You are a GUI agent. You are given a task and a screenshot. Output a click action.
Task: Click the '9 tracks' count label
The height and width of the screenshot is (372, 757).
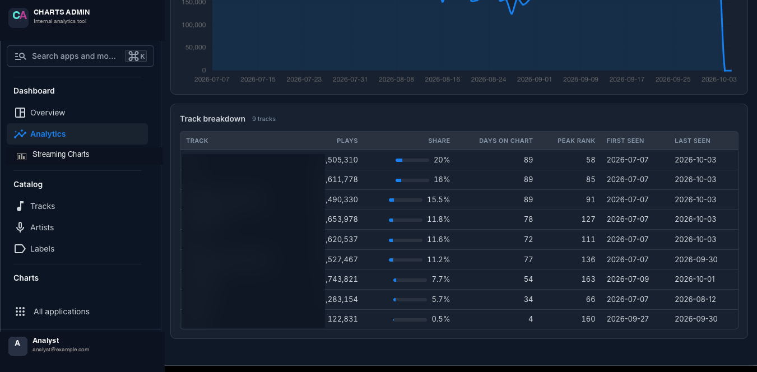(264, 119)
